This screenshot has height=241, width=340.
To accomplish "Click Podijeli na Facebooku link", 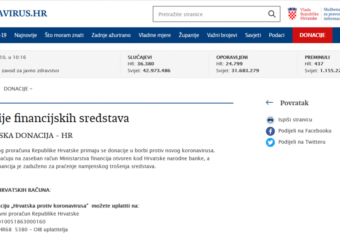I will coord(305,131).
